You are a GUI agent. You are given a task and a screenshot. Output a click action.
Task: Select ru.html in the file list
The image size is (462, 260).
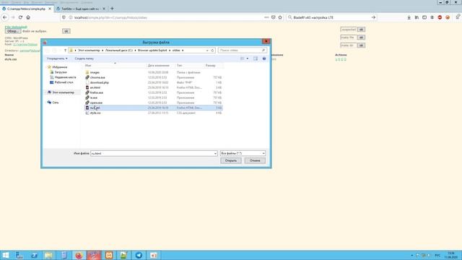point(153,108)
